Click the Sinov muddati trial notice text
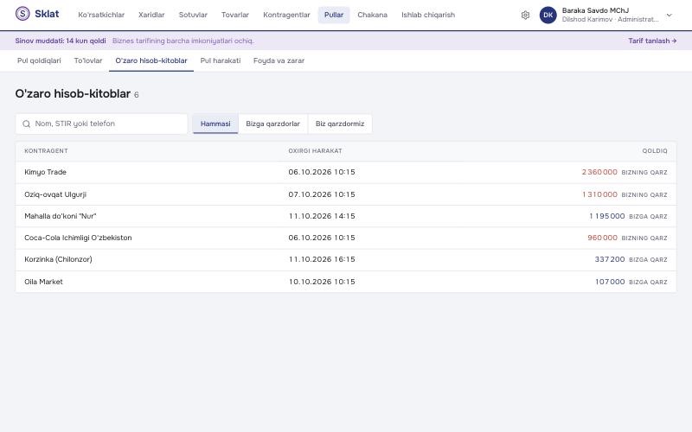Image resolution: width=692 pixels, height=432 pixels. 61,41
